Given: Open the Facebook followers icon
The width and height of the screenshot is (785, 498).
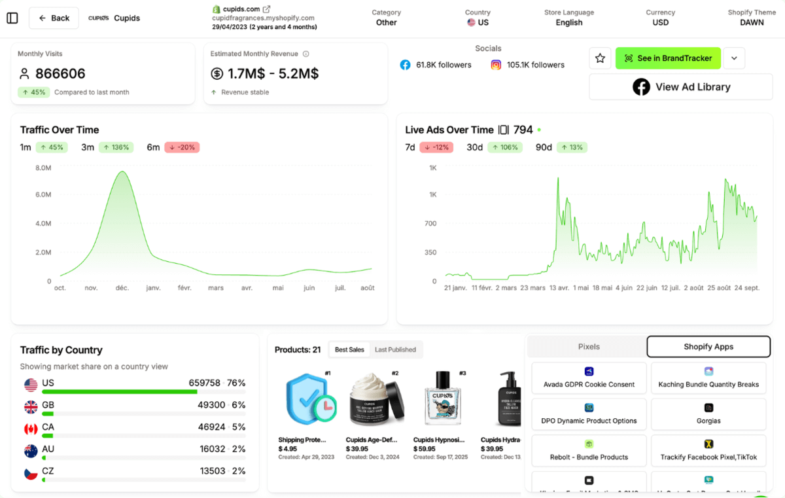Looking at the screenshot, I should coord(405,65).
